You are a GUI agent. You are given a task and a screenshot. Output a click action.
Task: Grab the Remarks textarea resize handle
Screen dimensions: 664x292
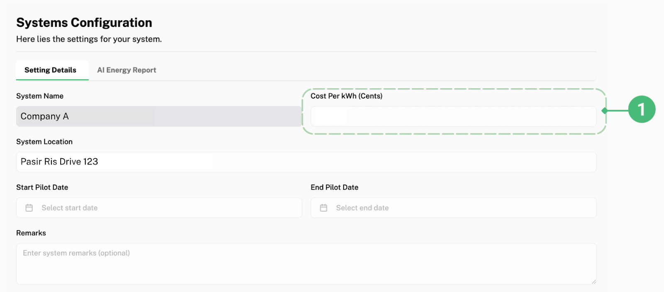(594, 282)
